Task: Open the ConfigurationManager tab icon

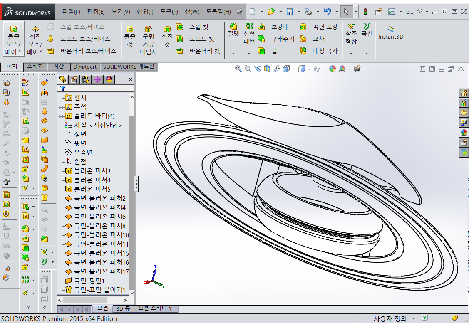Action: coord(86,79)
